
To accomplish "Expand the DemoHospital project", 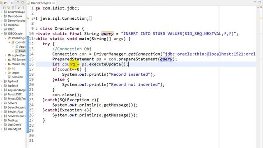I will coord(2,21).
